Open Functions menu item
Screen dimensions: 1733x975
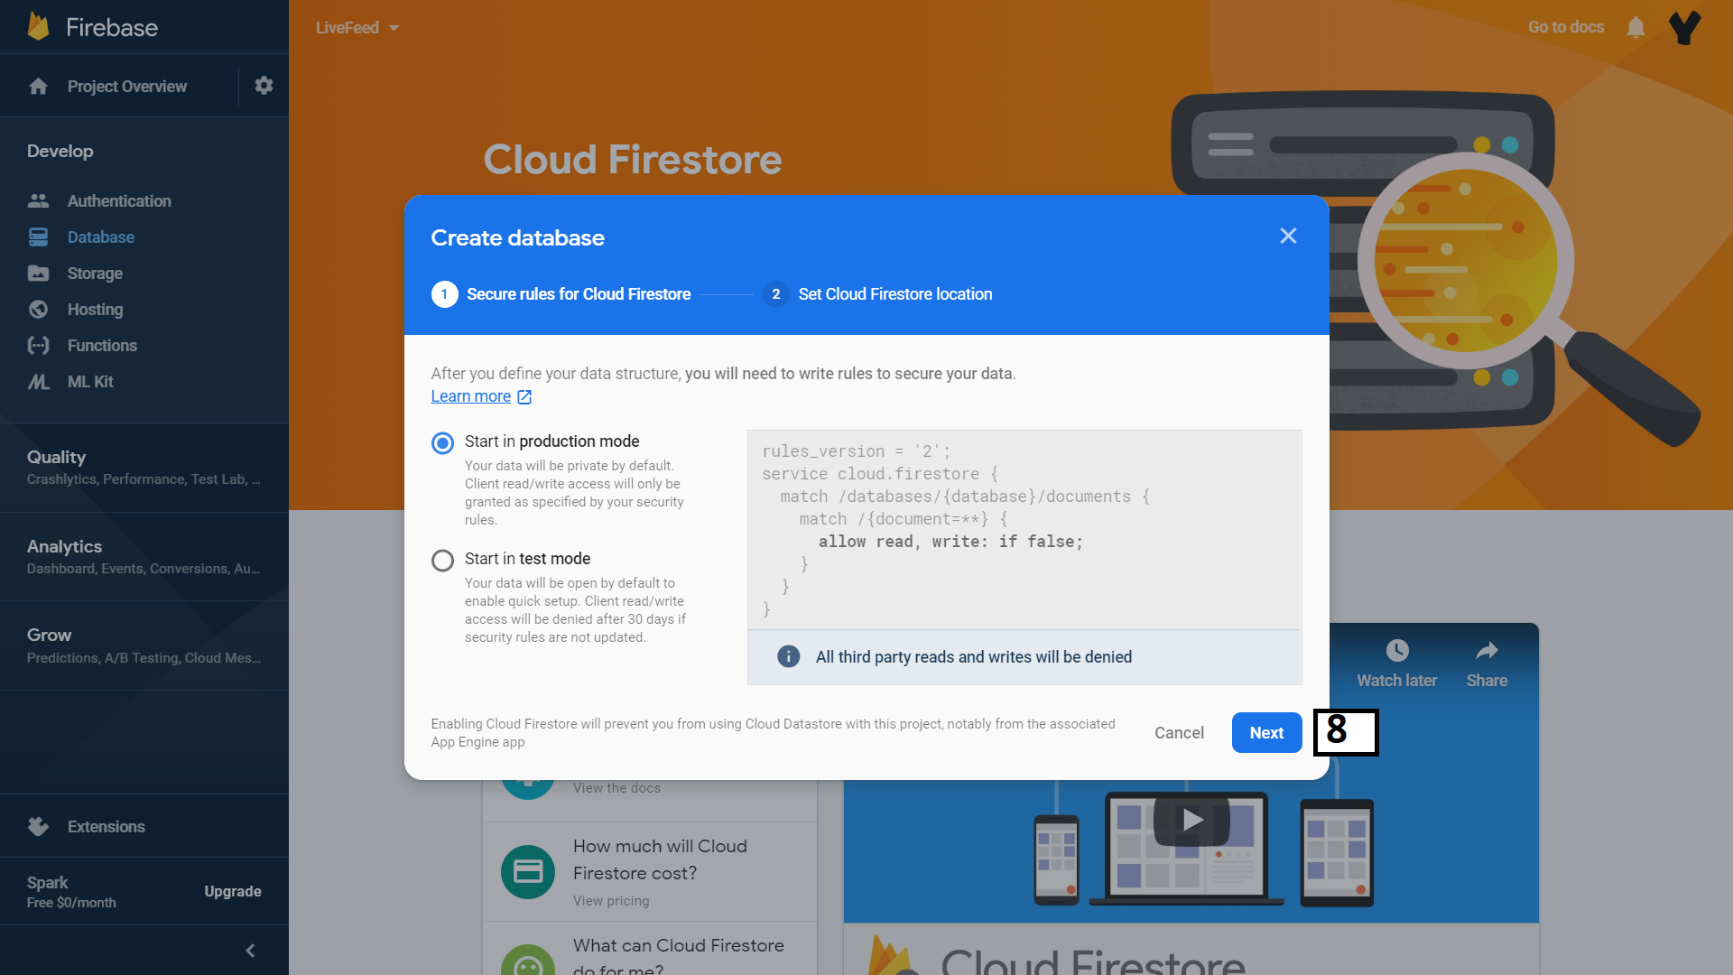click(102, 345)
